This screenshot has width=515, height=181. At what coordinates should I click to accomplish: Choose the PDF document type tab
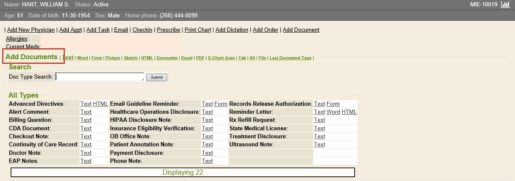coord(200,58)
